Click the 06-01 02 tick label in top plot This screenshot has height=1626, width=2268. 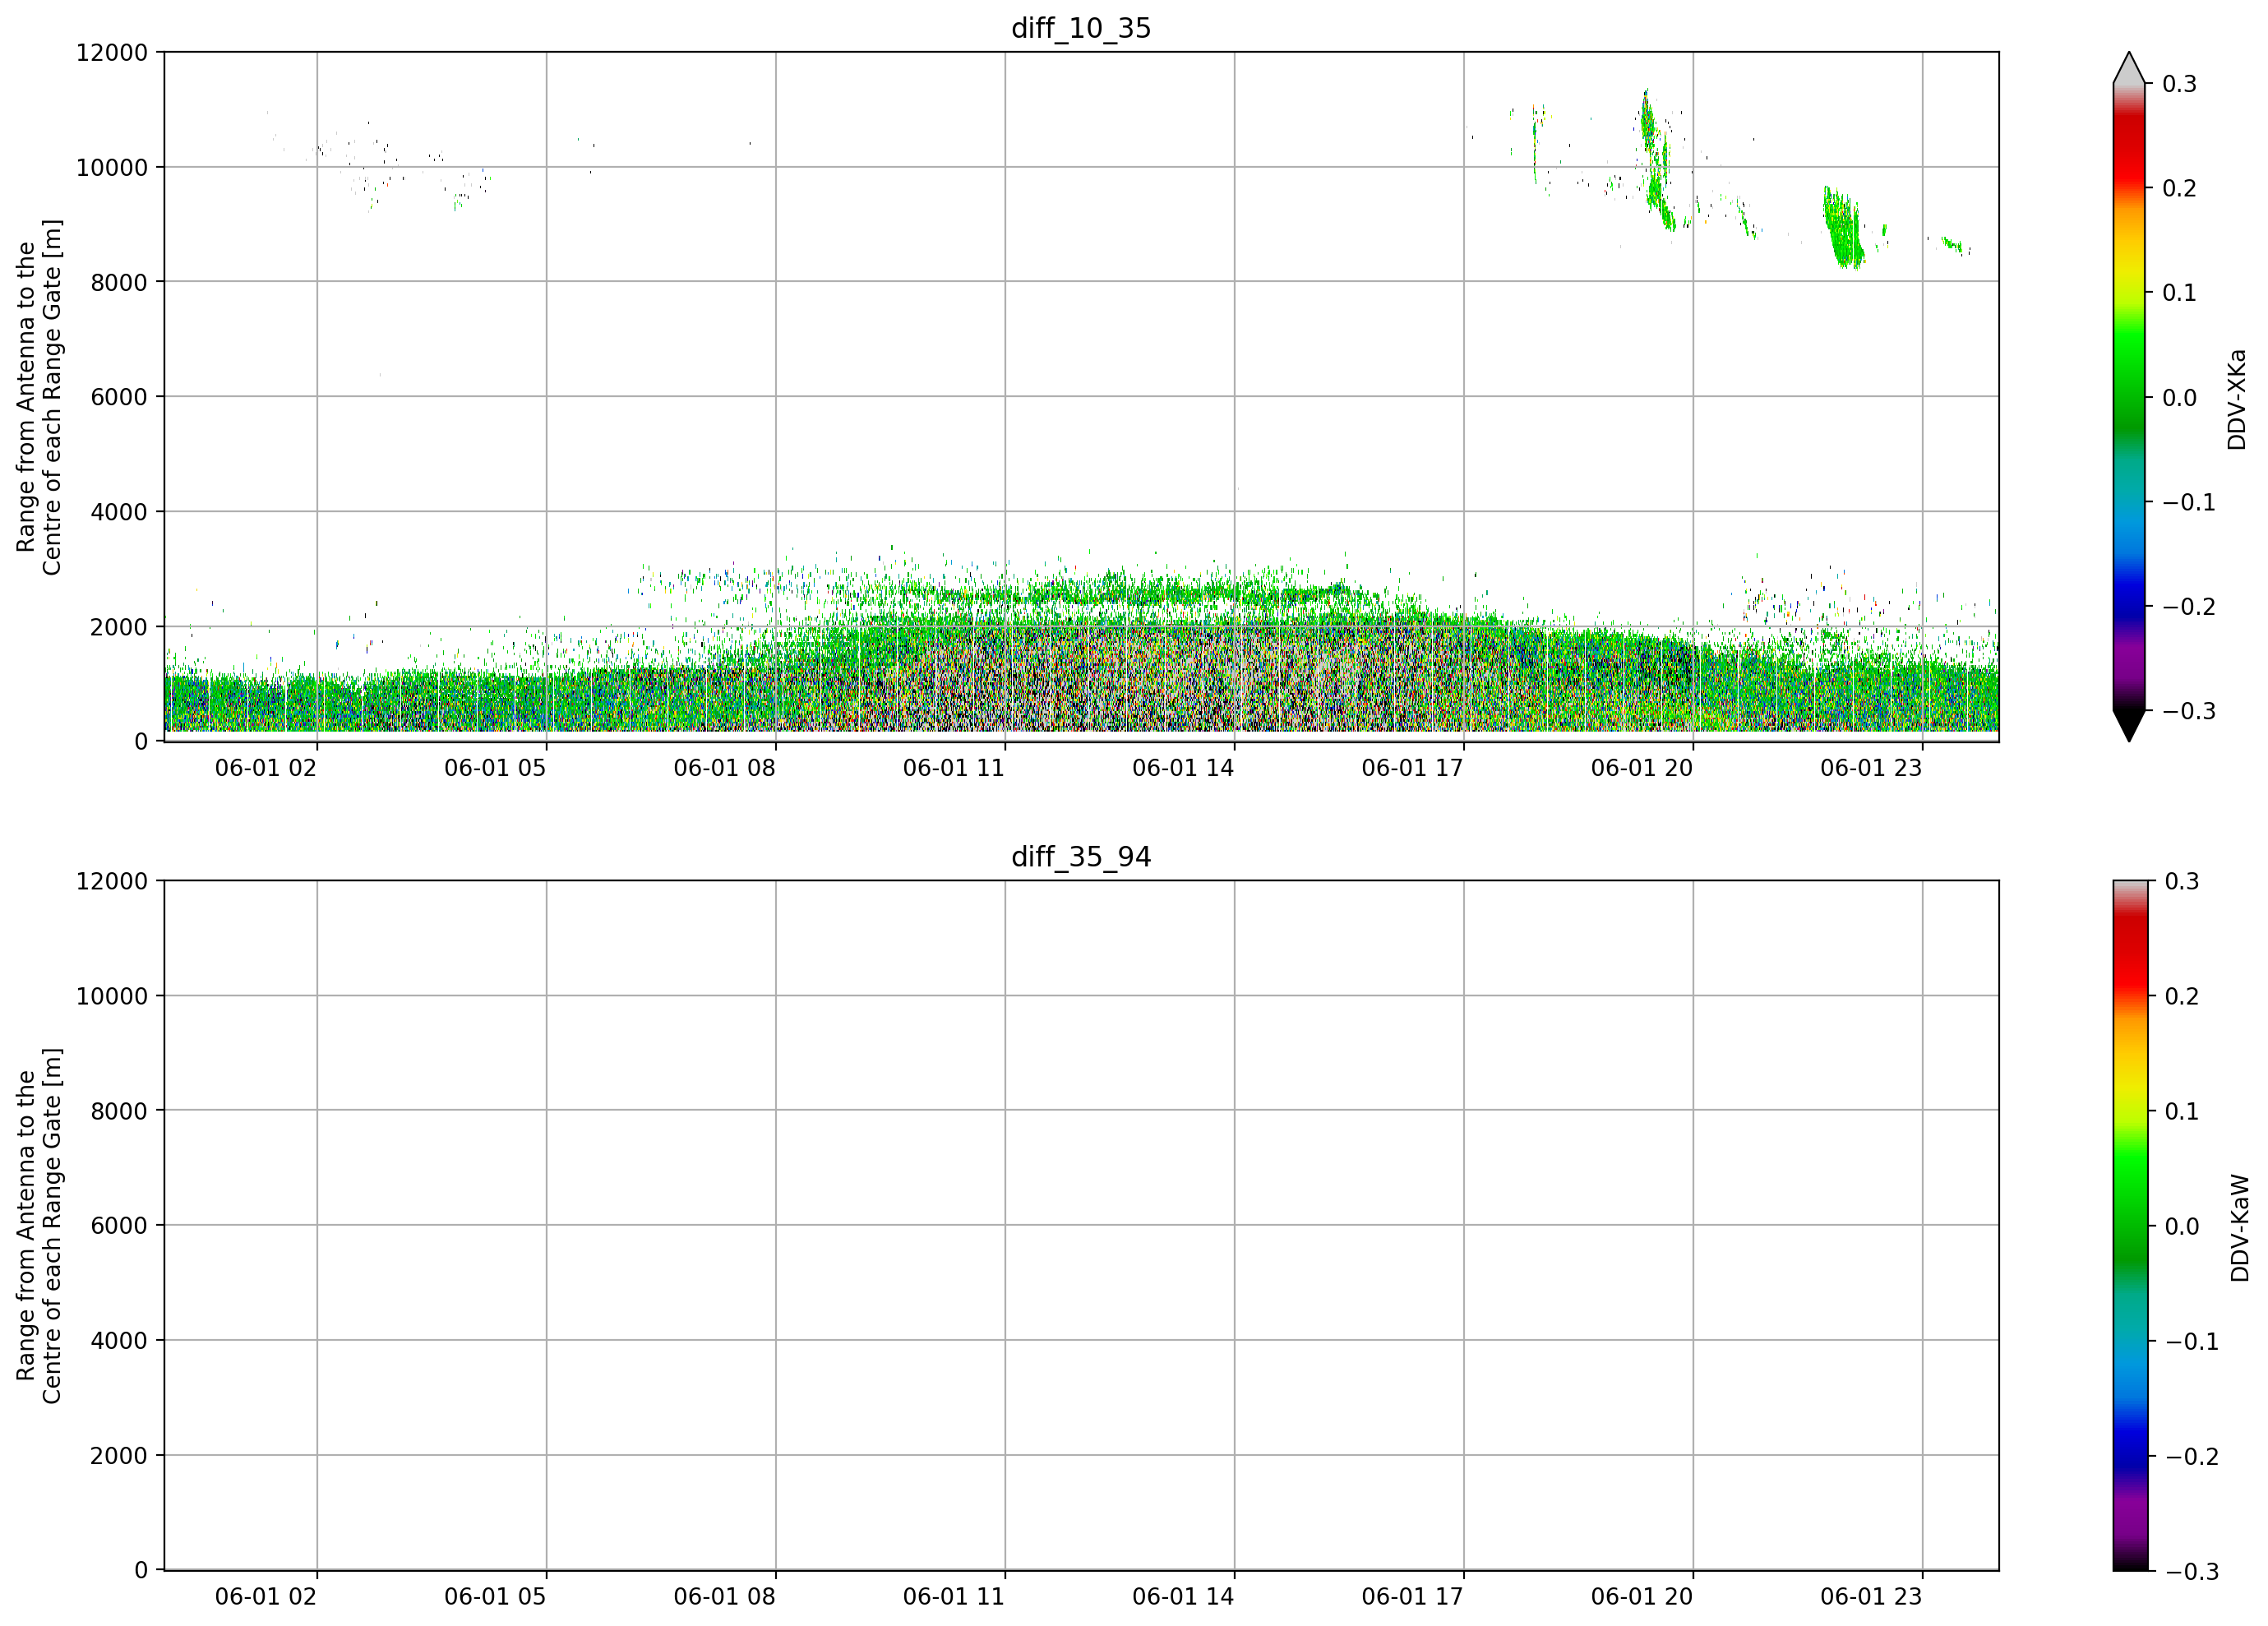265,768
